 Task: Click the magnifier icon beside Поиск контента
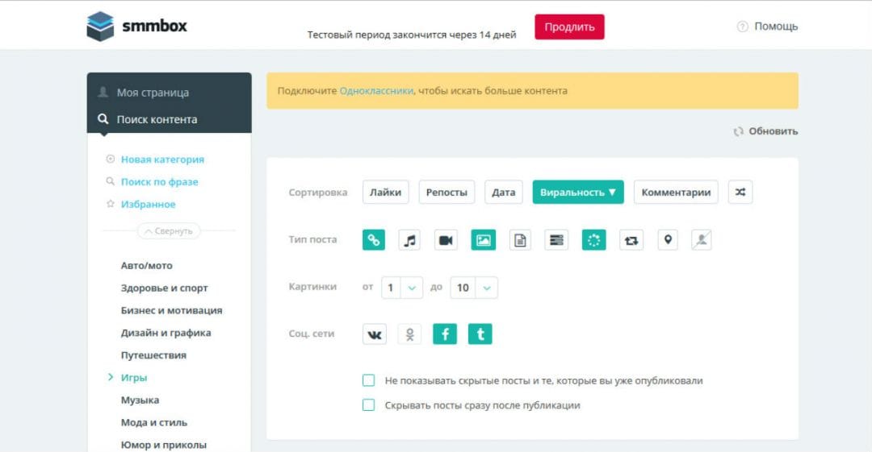coord(103,118)
